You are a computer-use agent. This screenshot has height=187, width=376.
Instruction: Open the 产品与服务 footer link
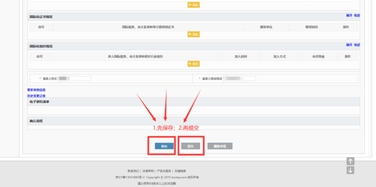pos(164,171)
